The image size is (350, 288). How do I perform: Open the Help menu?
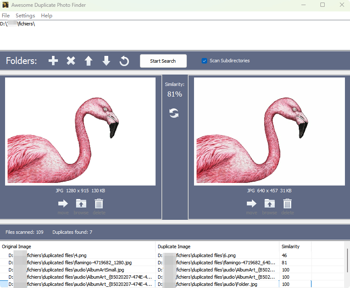coord(46,15)
